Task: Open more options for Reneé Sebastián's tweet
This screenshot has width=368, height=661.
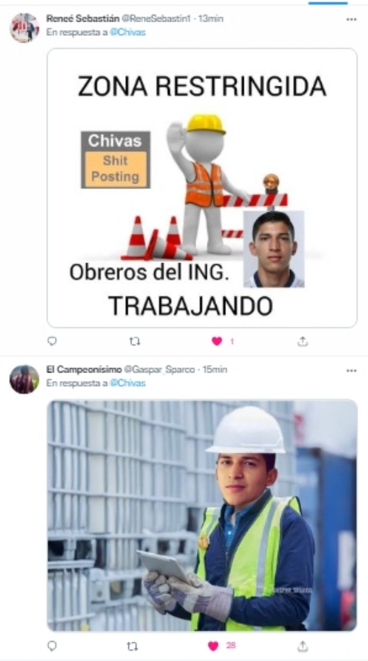Action: point(351,19)
